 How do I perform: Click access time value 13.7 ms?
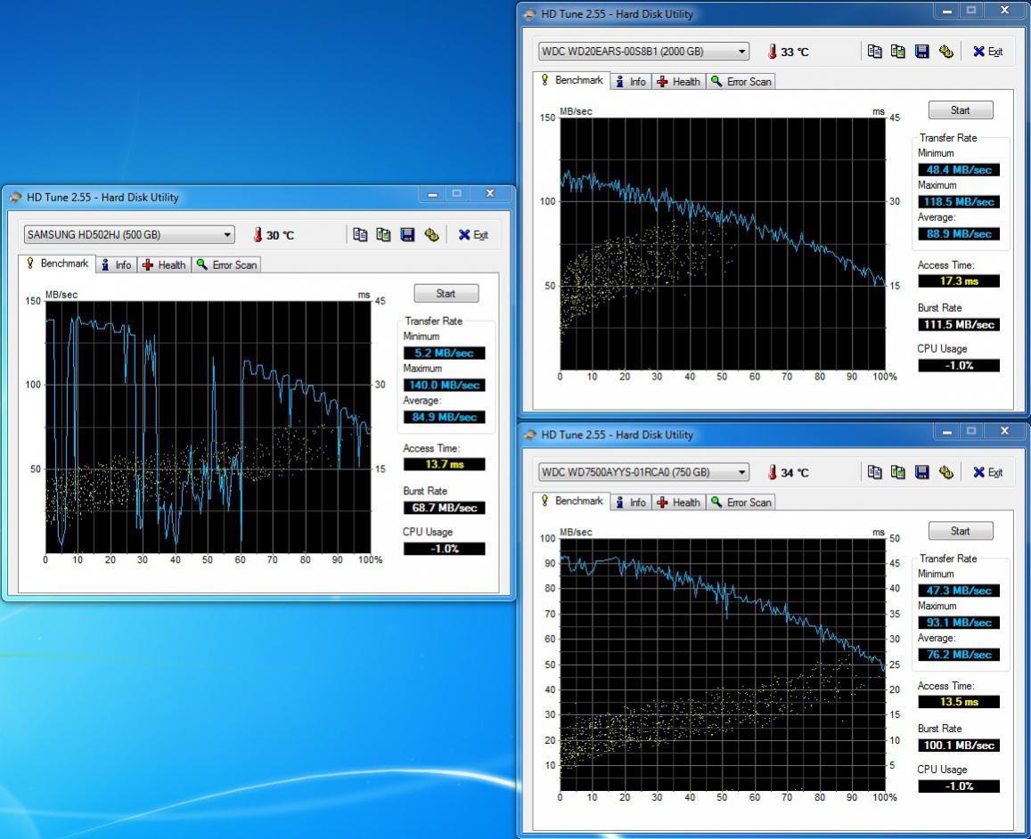pyautogui.click(x=445, y=465)
